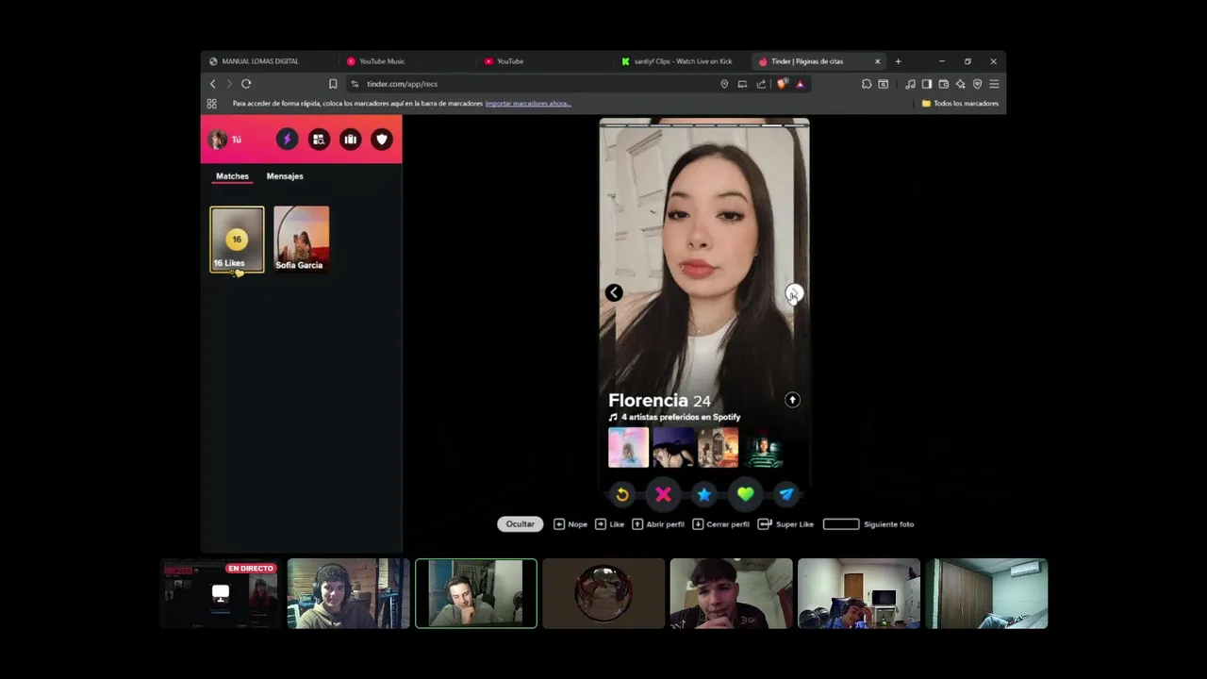The height and width of the screenshot is (679, 1207).
Task: Open the Leo AI sparkle icon
Action: 960,84
